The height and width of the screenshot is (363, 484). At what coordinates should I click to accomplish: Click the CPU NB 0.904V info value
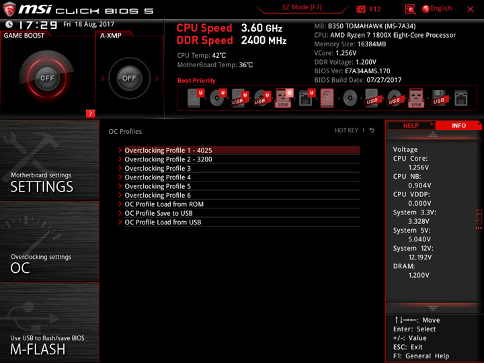(419, 186)
